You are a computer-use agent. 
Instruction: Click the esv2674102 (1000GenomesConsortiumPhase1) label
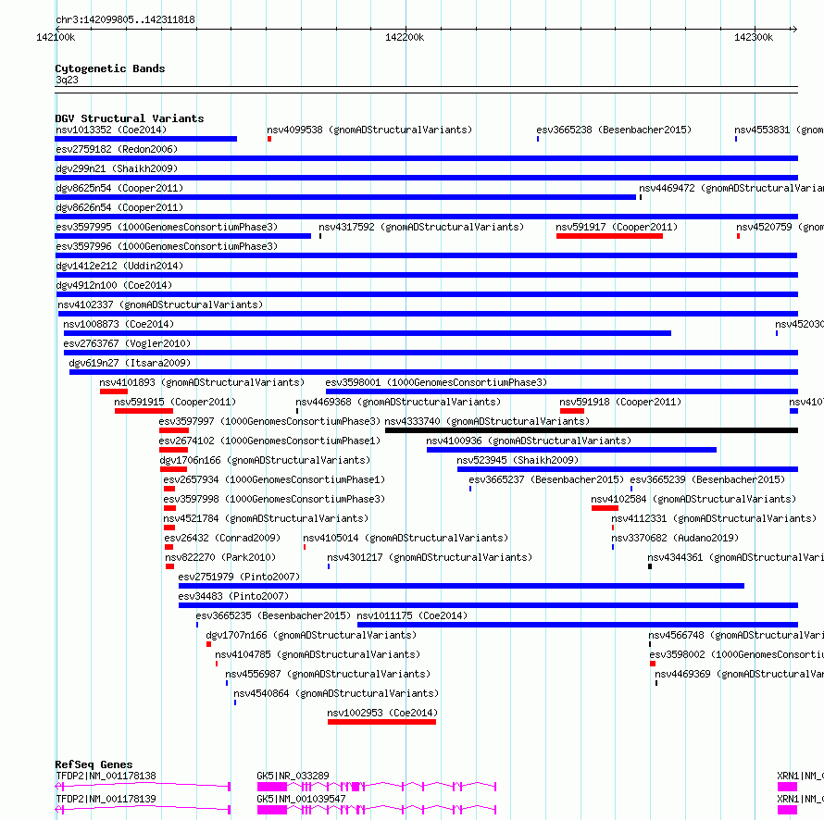click(x=269, y=441)
